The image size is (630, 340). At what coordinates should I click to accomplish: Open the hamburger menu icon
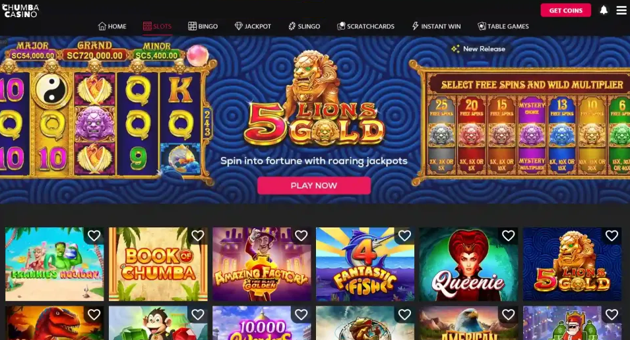(621, 10)
